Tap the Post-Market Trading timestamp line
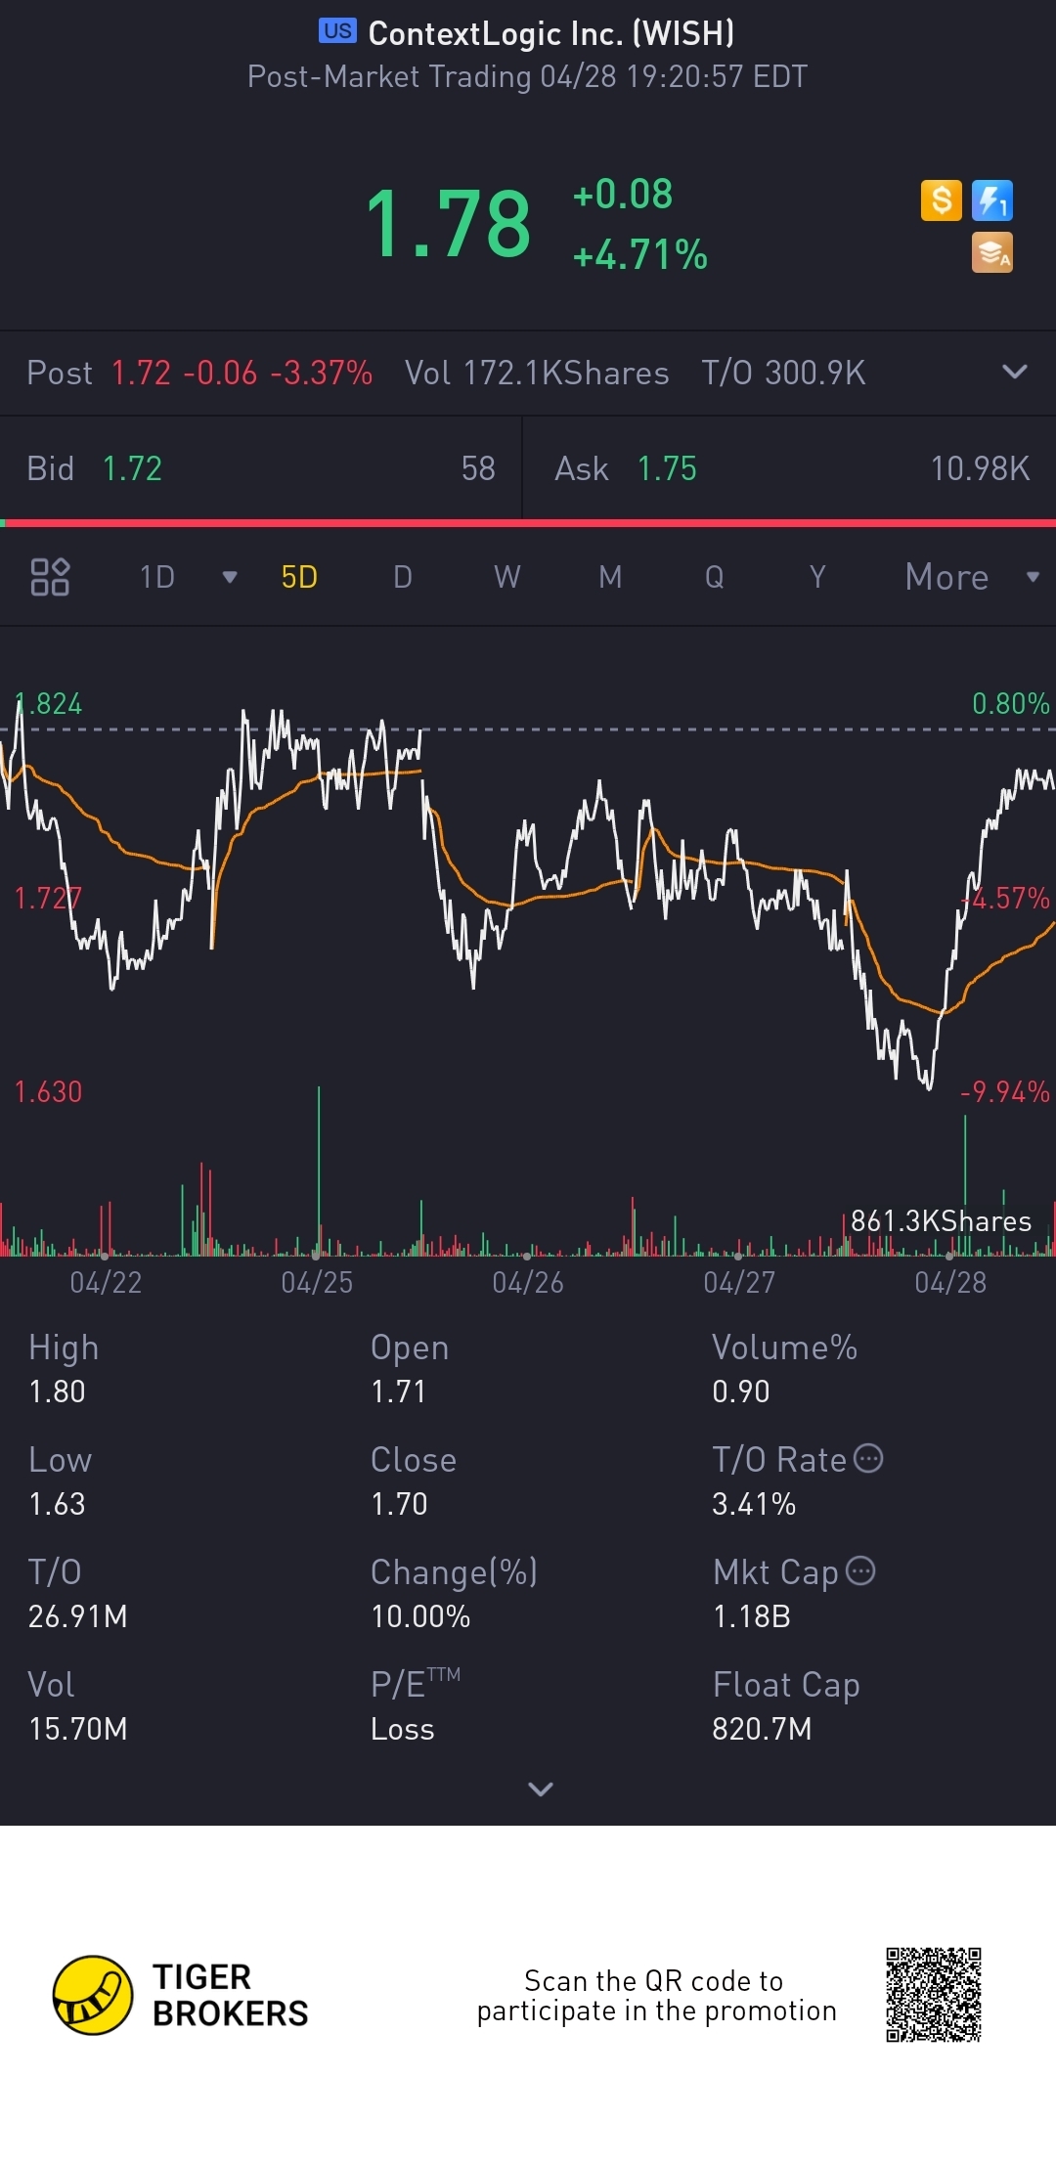 point(528,76)
